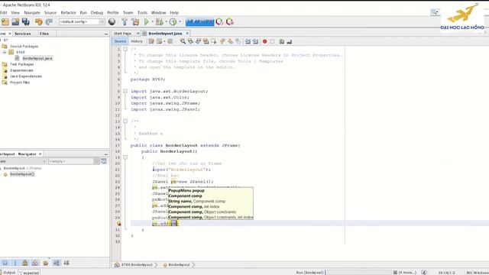Screen dimensions: 489x275
Task: Click the Open Project toolbar icon
Action: [x=15, y=21]
